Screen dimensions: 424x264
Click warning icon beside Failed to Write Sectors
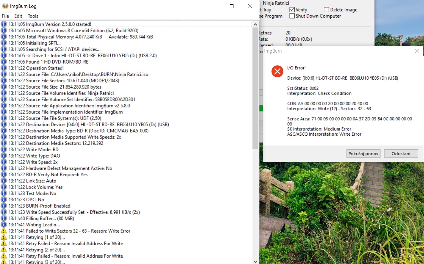click(x=4, y=231)
